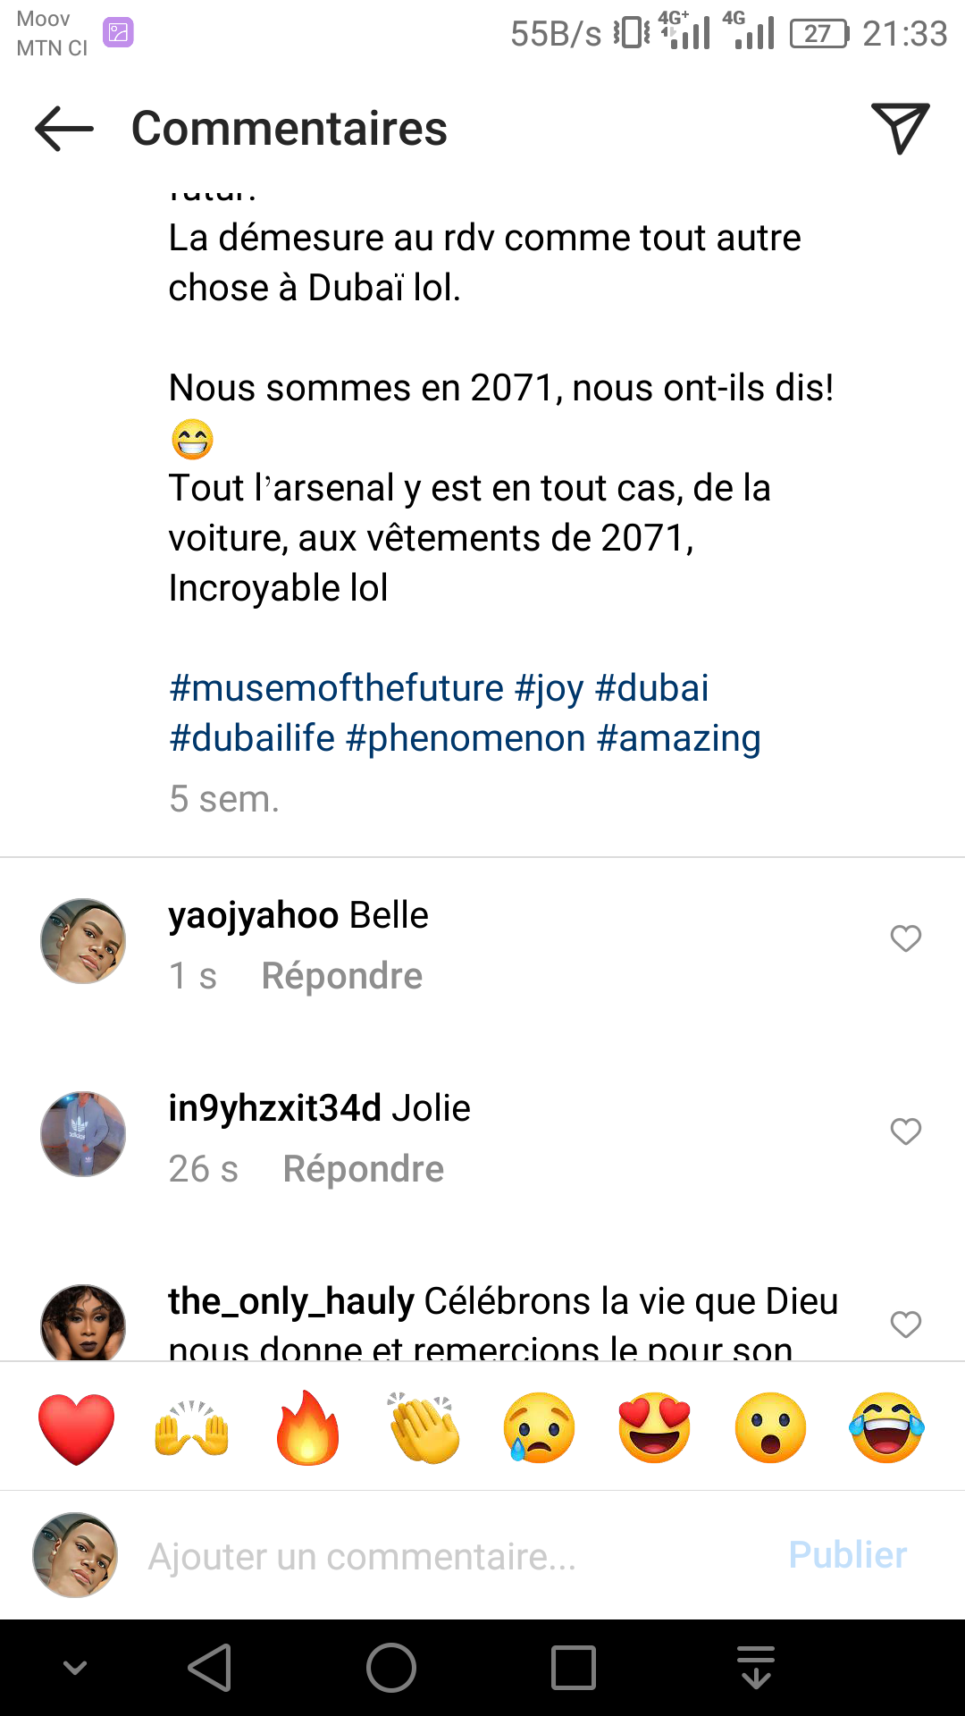Insert the red heart emoji reaction
Screen dimensions: 965x1716
pos(77,1427)
